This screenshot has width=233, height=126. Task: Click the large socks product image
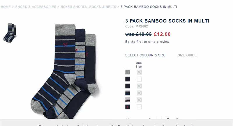point(65,71)
